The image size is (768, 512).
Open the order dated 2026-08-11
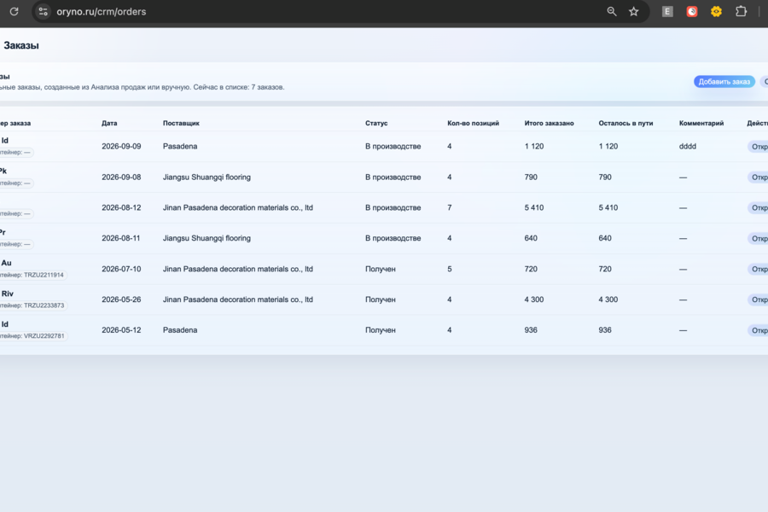coord(759,239)
